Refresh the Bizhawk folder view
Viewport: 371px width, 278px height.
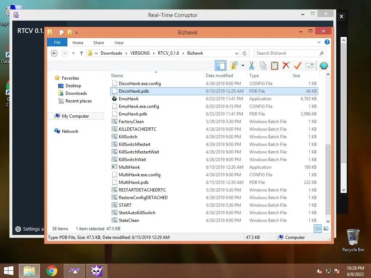pyautogui.click(x=245, y=53)
